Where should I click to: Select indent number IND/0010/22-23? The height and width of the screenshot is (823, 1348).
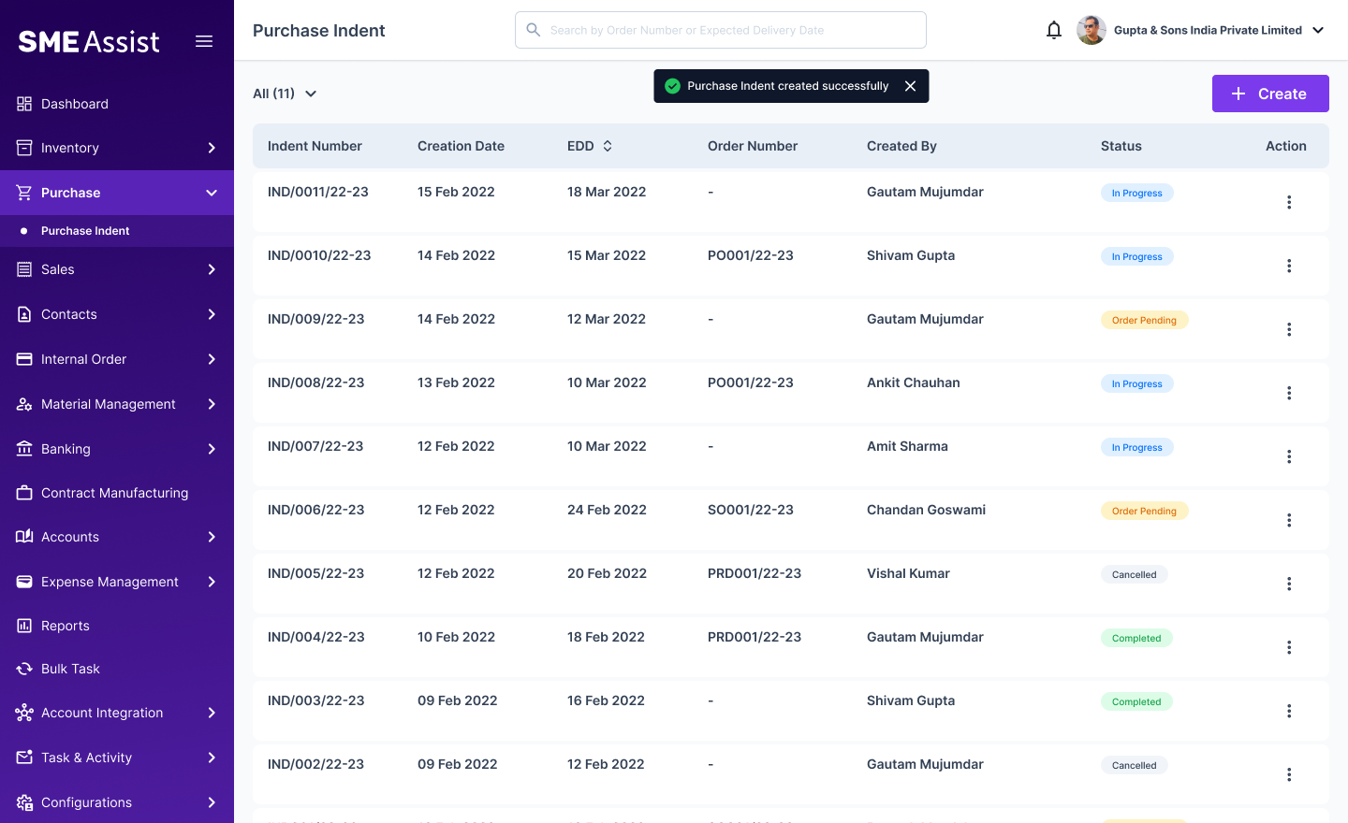pyautogui.click(x=319, y=255)
